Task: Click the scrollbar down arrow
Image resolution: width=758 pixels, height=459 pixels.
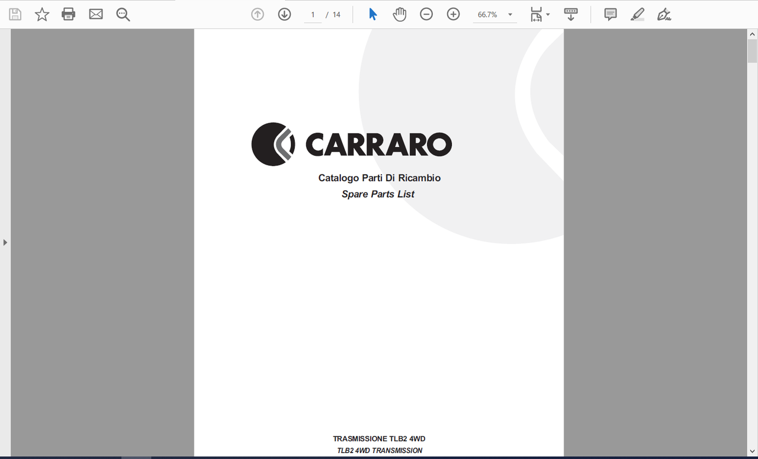Action: (x=752, y=452)
